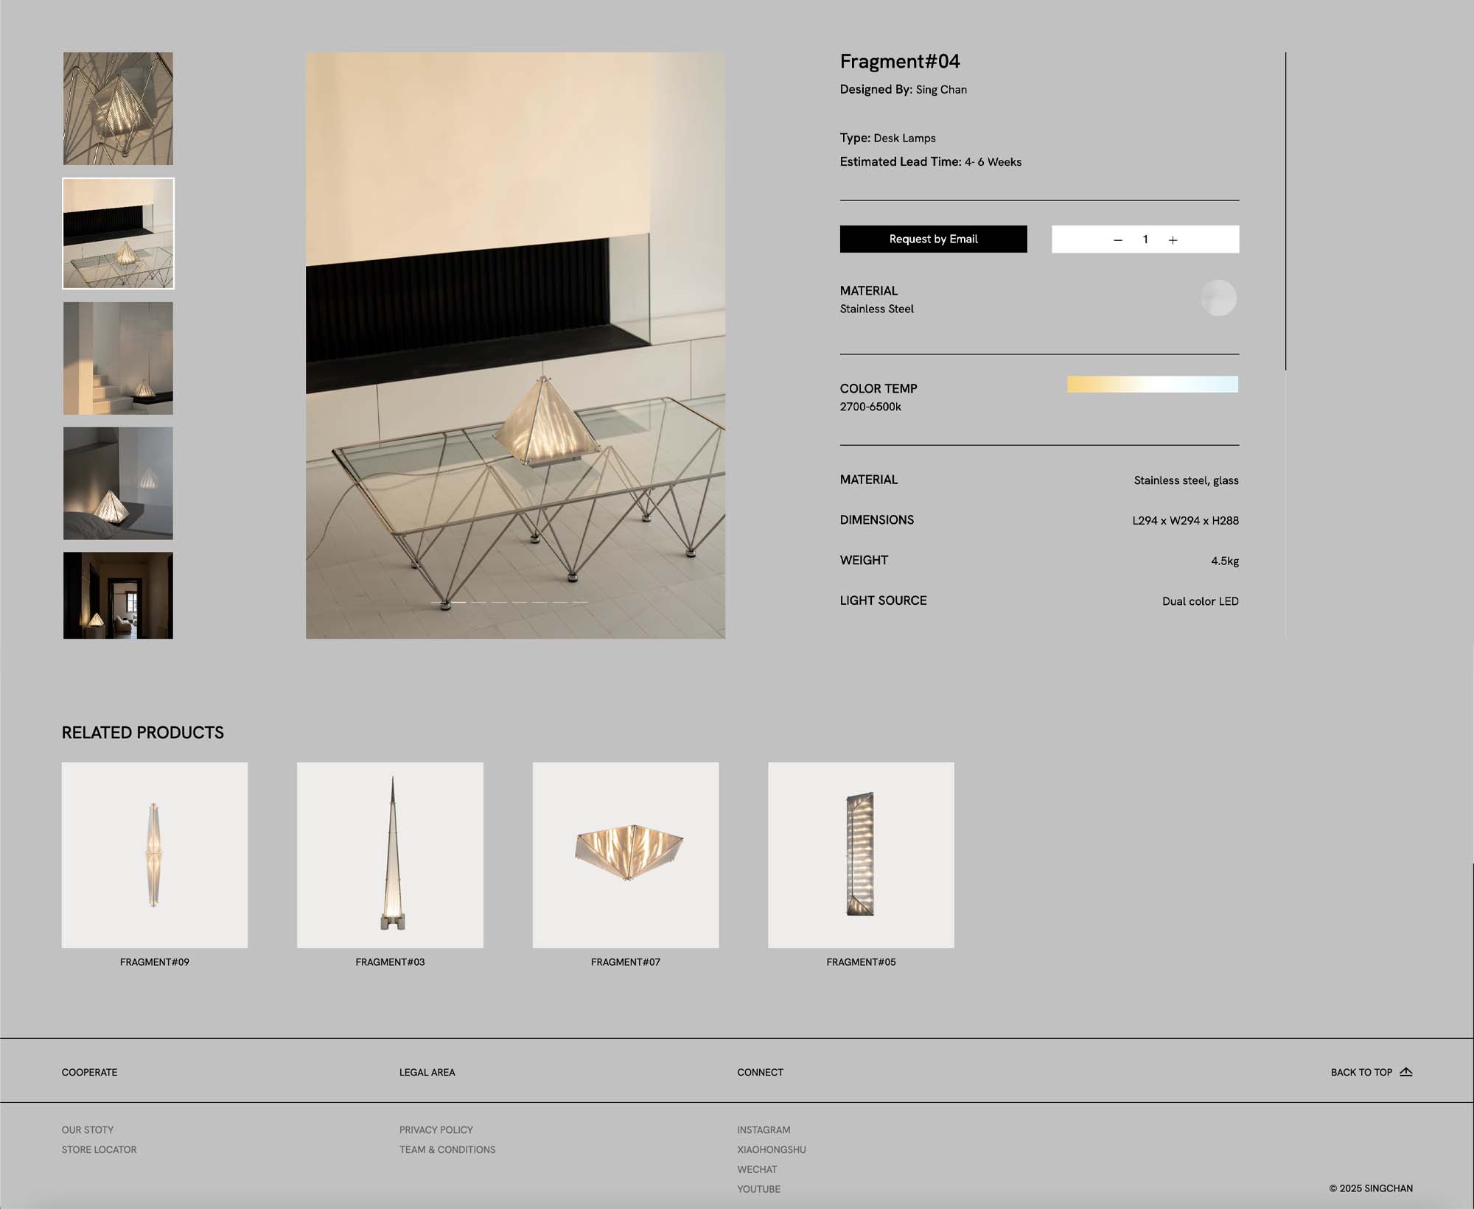The image size is (1474, 1209).
Task: Open the Fragment#03 related product
Action: click(x=390, y=855)
